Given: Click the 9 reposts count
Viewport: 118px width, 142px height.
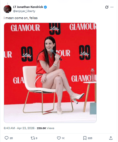Looking at the screenshot, I should point(37,138).
